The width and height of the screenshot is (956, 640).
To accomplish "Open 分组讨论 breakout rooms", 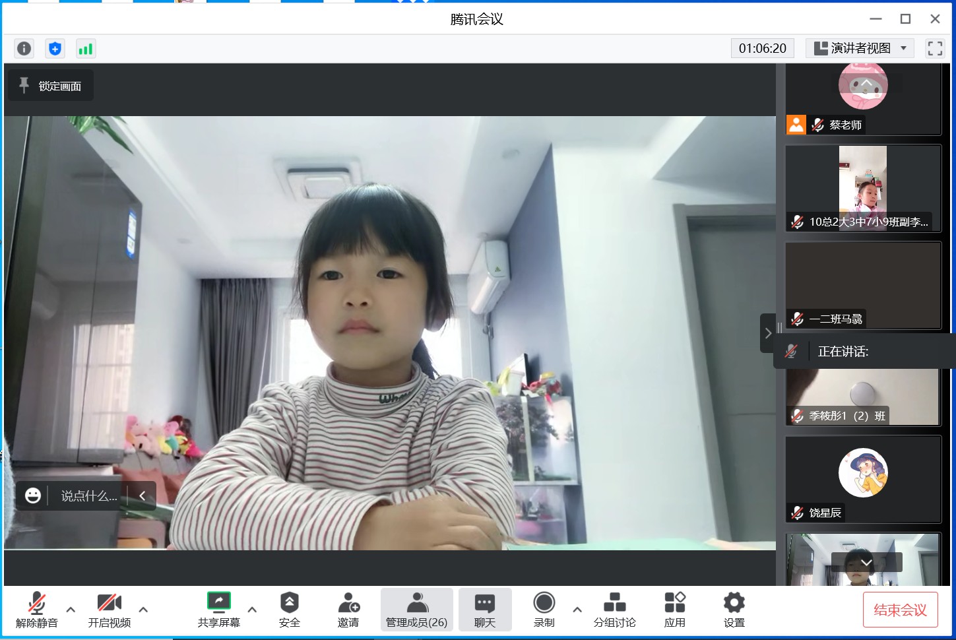I will point(614,610).
